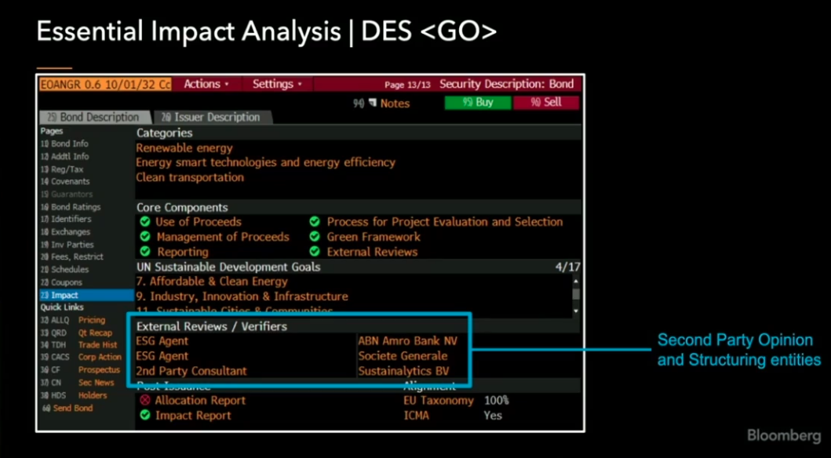
Task: Click the 4/17 goals counter
Action: coord(567,267)
